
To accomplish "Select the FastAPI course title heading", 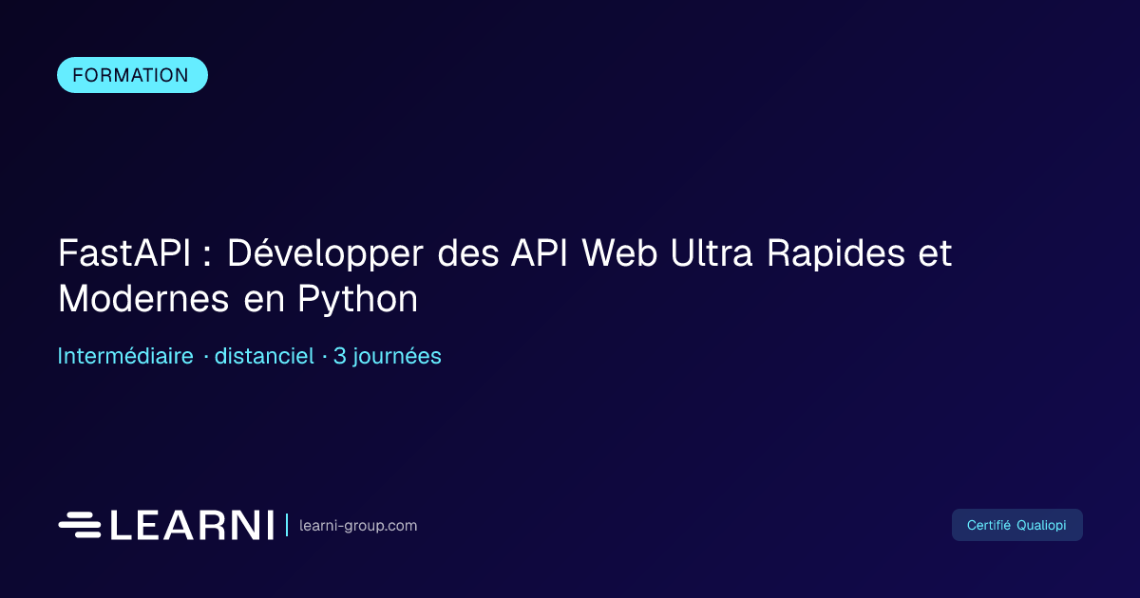I will pos(504,276).
